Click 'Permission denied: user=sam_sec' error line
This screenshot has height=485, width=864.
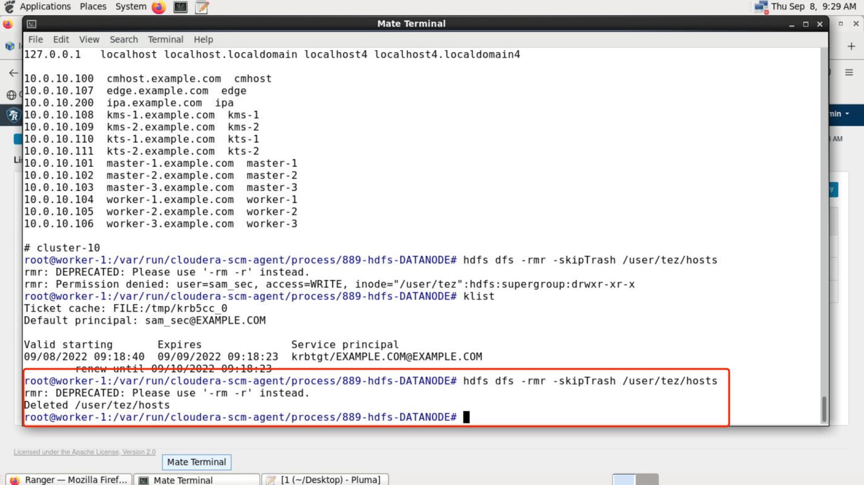pyautogui.click(x=330, y=284)
